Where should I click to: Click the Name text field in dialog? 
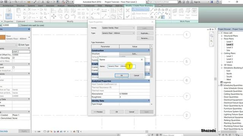pyautogui.click(x=121, y=66)
